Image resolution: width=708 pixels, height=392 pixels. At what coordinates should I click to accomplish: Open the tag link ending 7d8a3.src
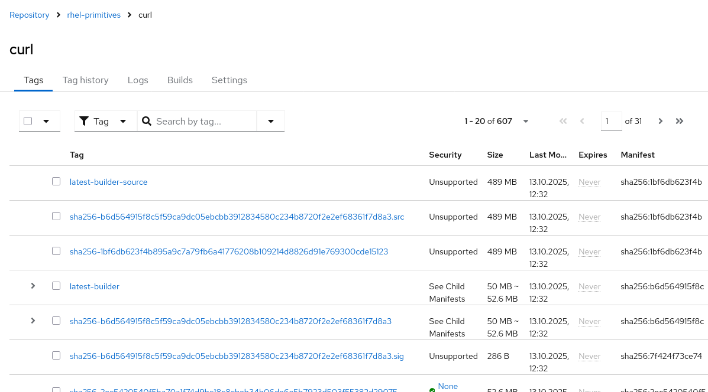(x=237, y=217)
